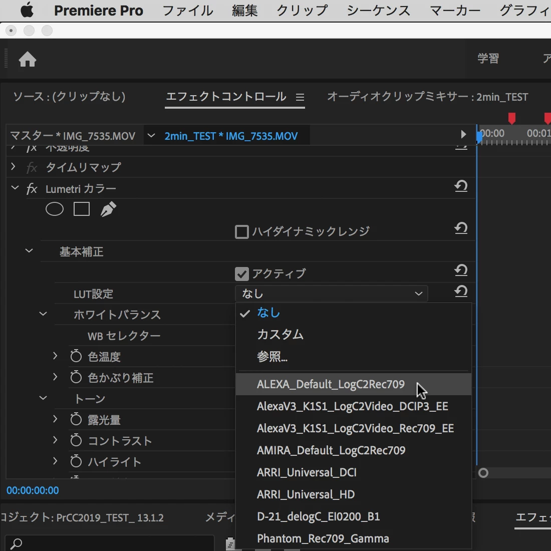Reset the LUT設定 parameter

pos(461,292)
